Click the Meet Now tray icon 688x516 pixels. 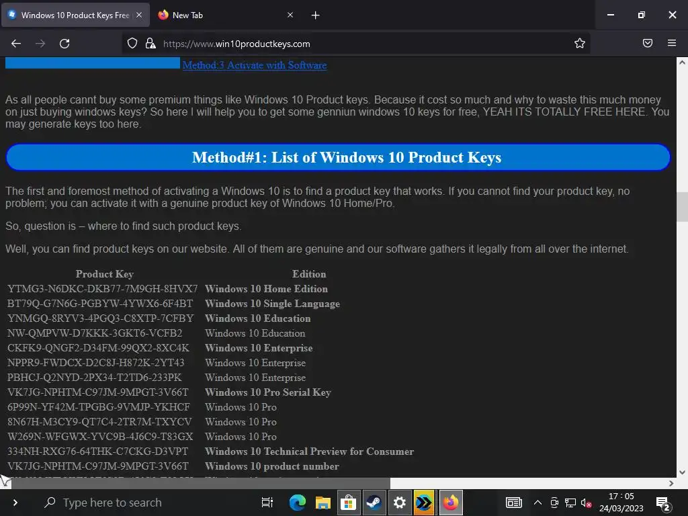pos(554,503)
